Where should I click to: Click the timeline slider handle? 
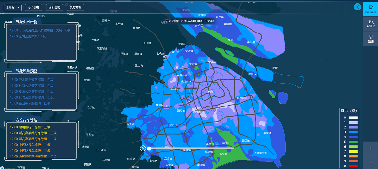point(149,148)
